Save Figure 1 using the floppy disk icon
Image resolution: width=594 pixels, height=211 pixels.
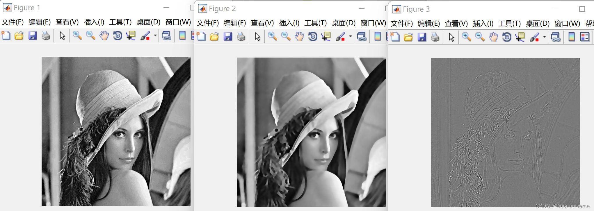pos(33,36)
